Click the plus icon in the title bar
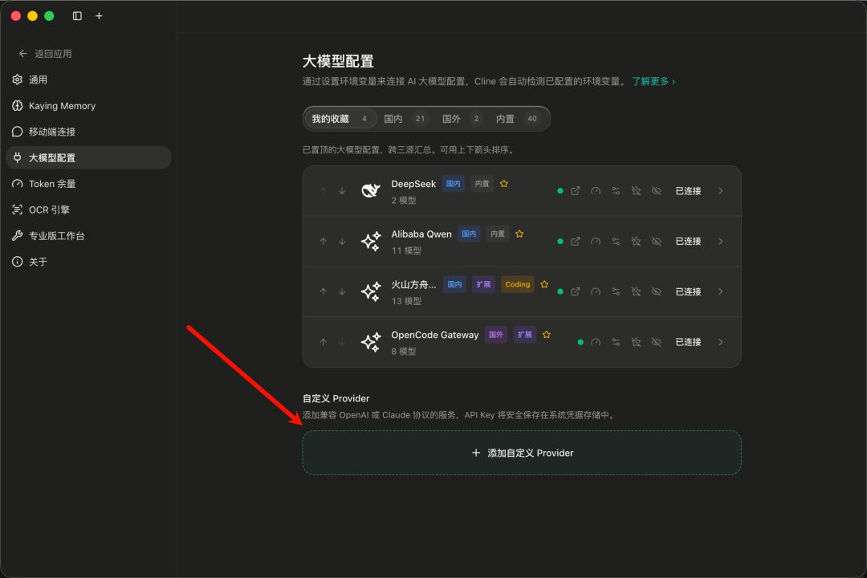This screenshot has height=578, width=867. [x=99, y=16]
